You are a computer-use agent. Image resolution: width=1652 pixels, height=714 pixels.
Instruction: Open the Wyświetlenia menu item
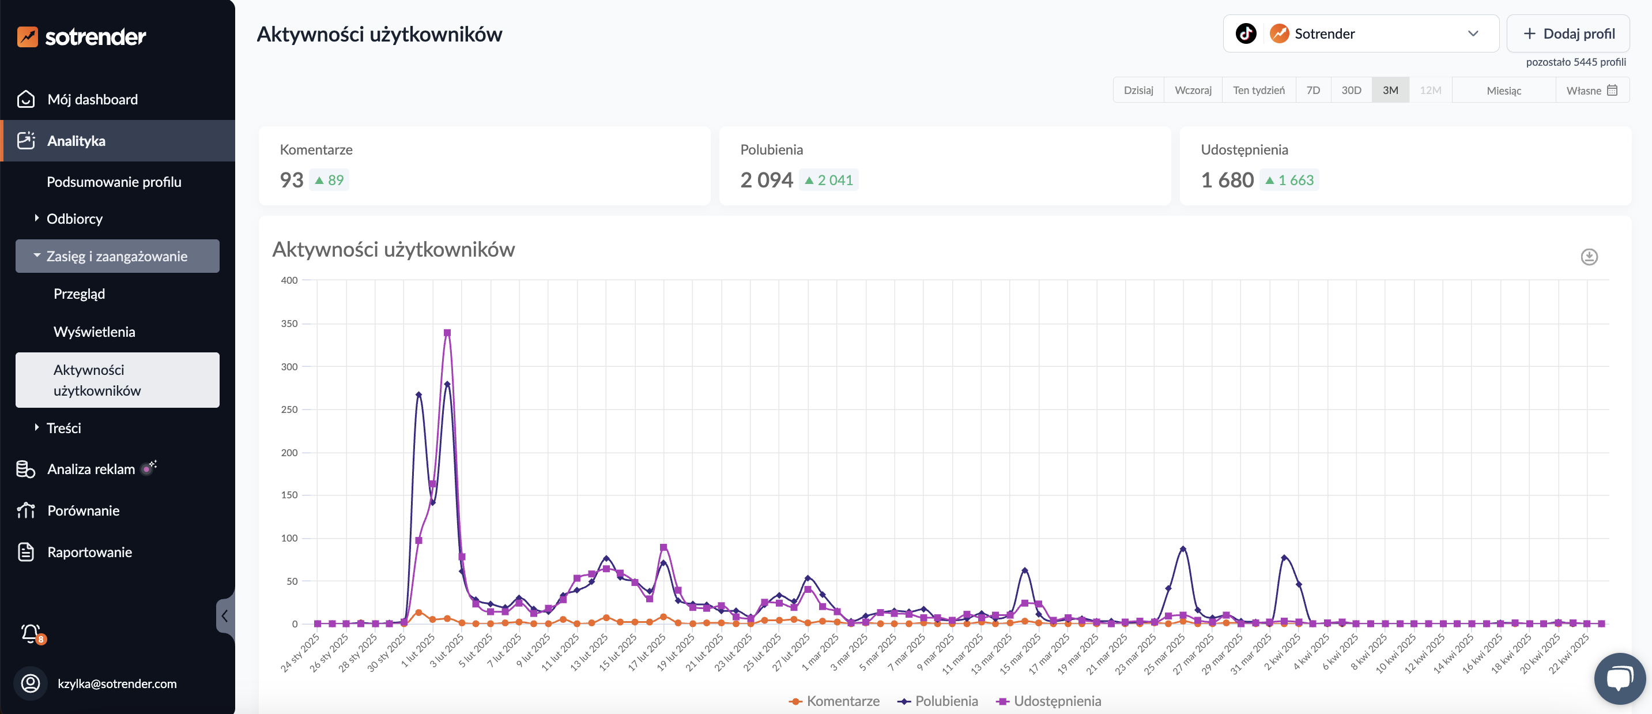95,332
